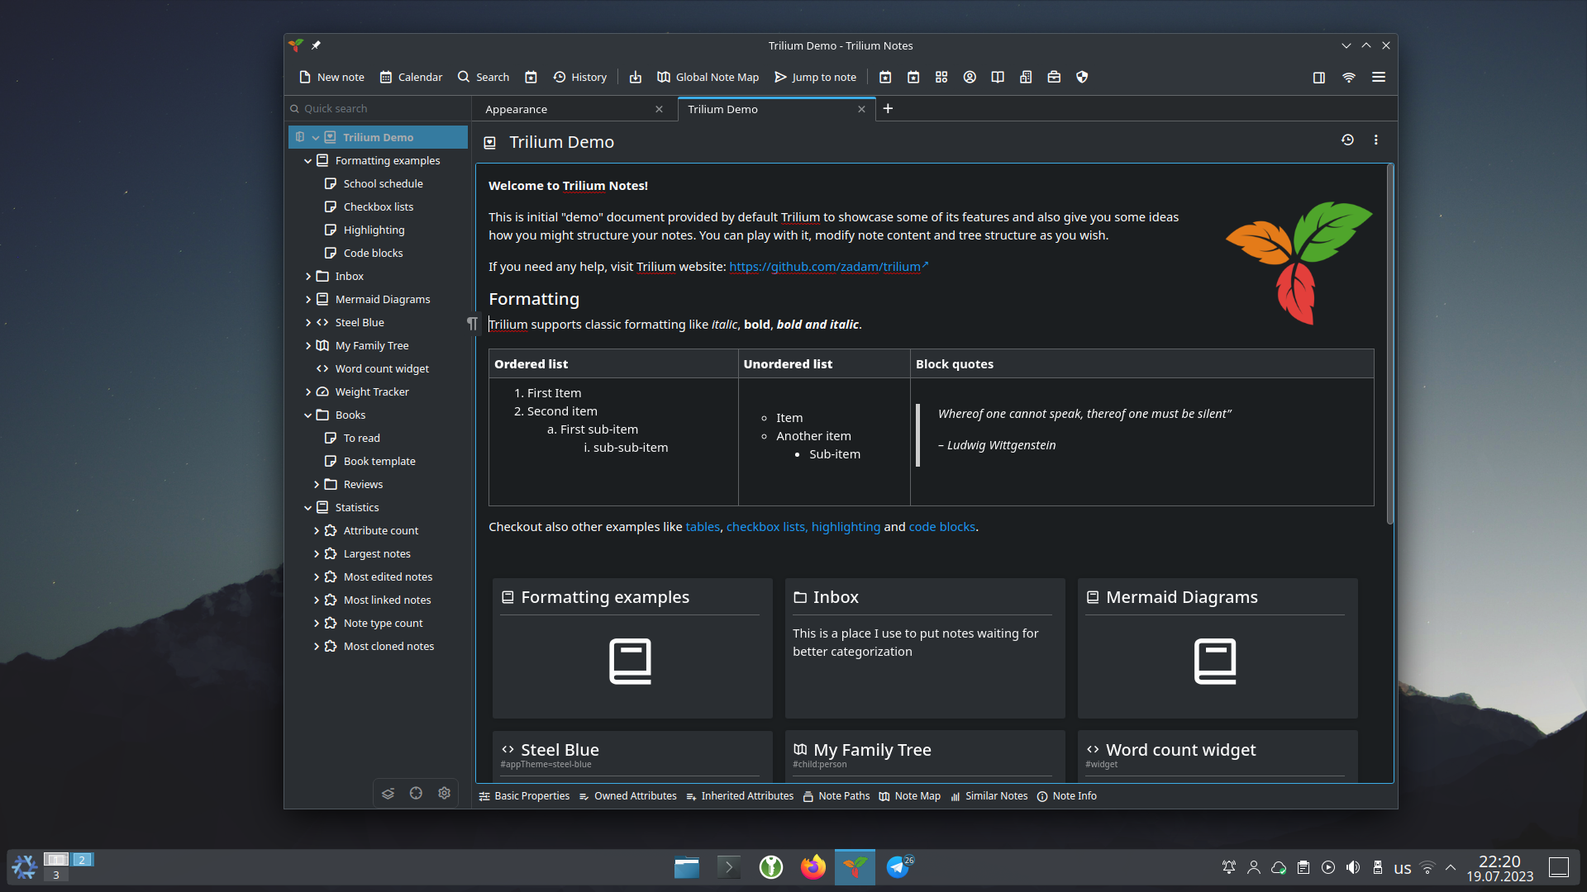Click the layers icon below tree
Viewport: 1587px width, 892px height.
[388, 793]
